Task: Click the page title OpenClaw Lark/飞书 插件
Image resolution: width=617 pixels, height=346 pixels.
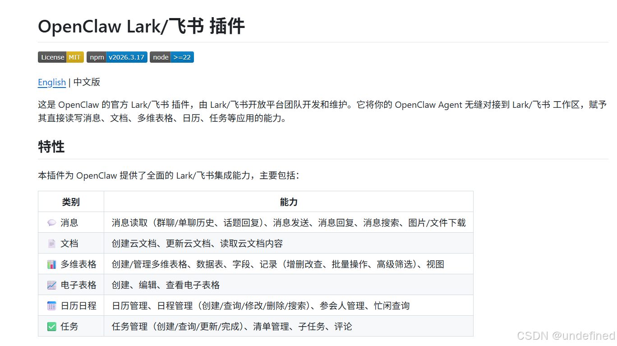Action: [x=141, y=26]
